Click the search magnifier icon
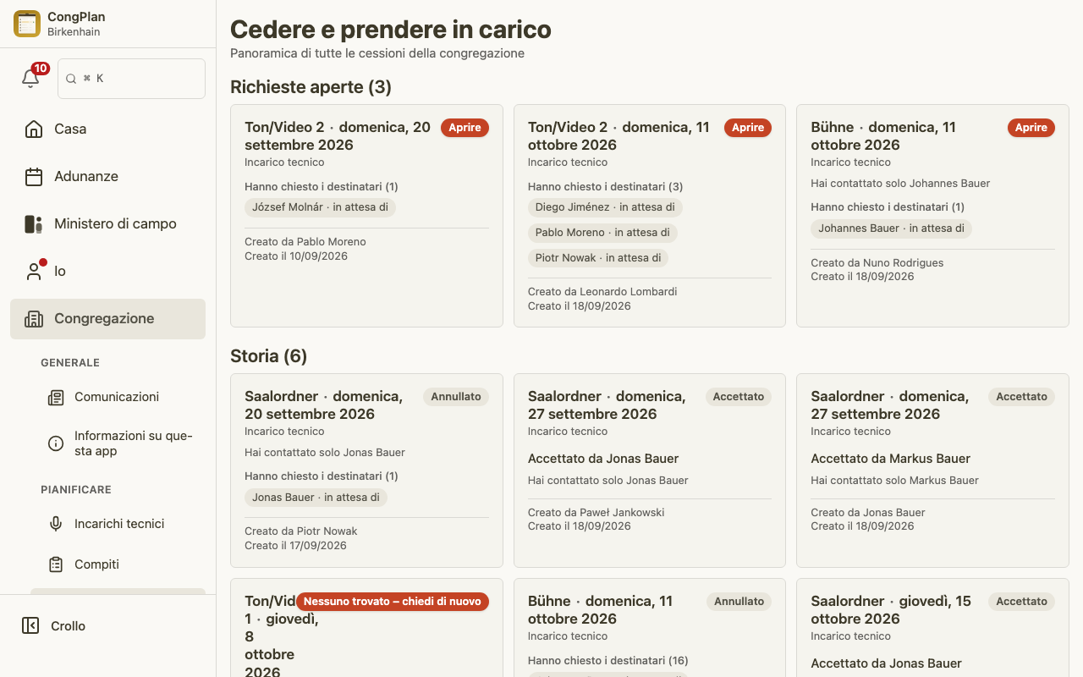Screen dimensions: 1083x677 coord(71,79)
